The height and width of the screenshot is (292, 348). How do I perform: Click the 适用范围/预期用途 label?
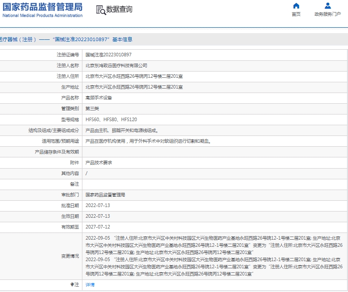pyautogui.click(x=60, y=141)
